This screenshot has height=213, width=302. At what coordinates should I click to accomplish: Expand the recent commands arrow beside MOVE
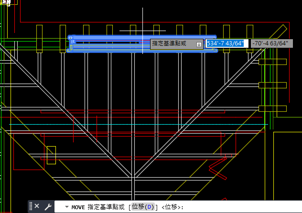click(67, 207)
